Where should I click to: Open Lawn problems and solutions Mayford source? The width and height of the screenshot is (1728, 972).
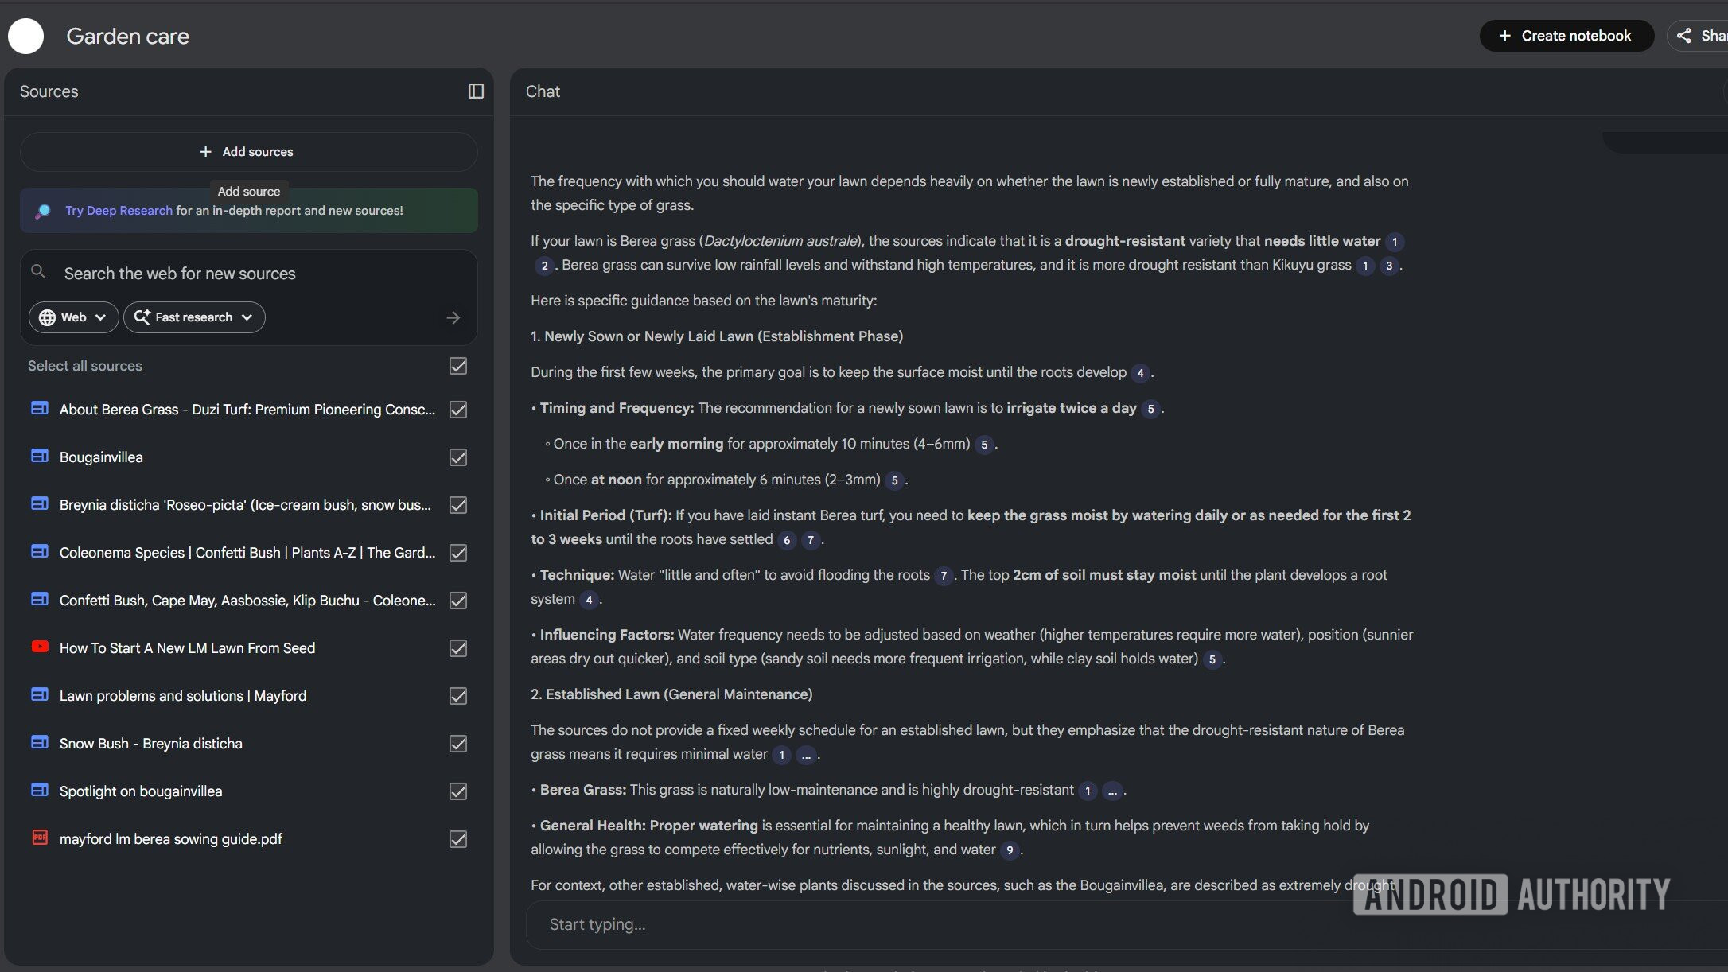click(x=182, y=696)
